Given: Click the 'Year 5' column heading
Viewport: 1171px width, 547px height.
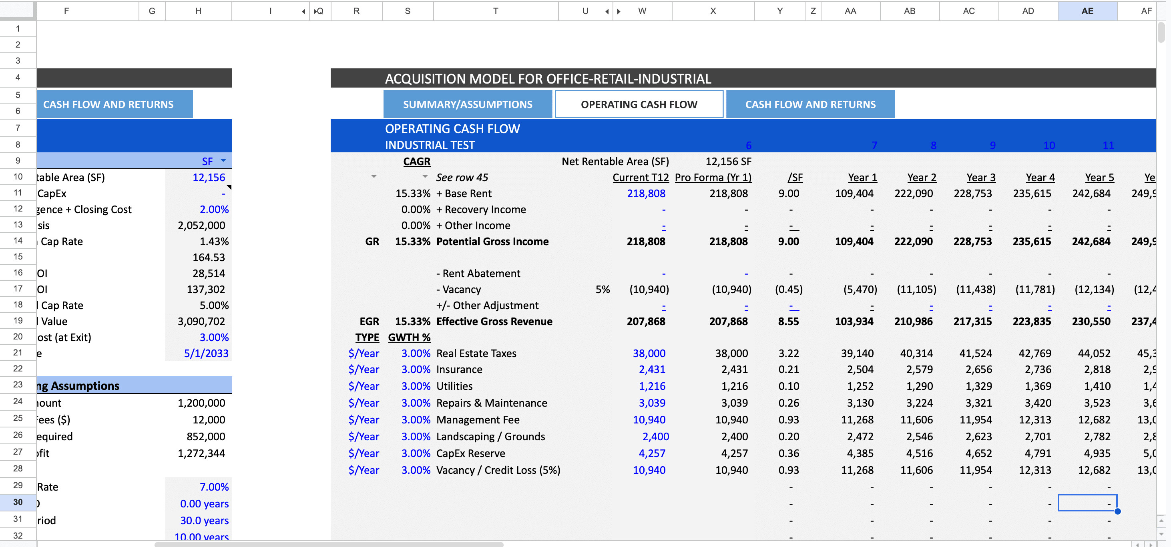Looking at the screenshot, I should (x=1099, y=178).
